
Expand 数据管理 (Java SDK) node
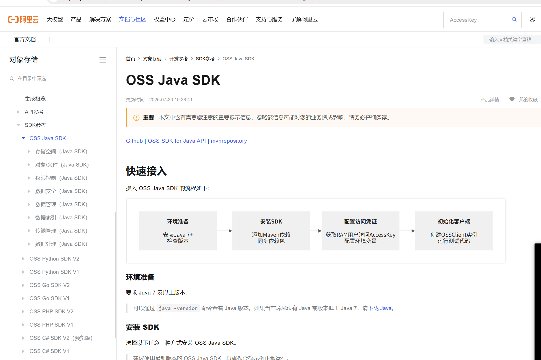coord(29,204)
